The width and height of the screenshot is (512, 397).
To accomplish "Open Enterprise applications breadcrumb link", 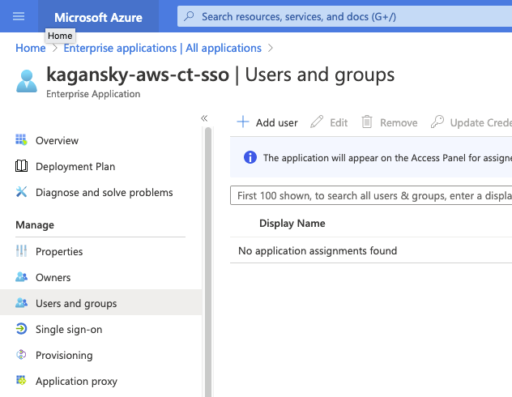I will (x=162, y=48).
